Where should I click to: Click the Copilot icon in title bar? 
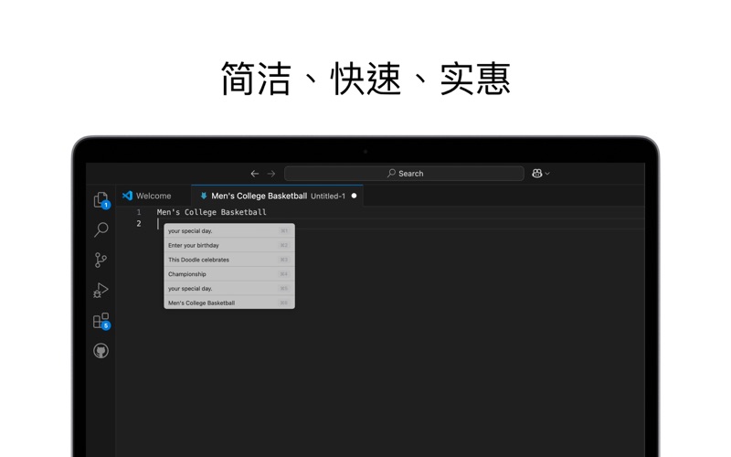tap(537, 174)
